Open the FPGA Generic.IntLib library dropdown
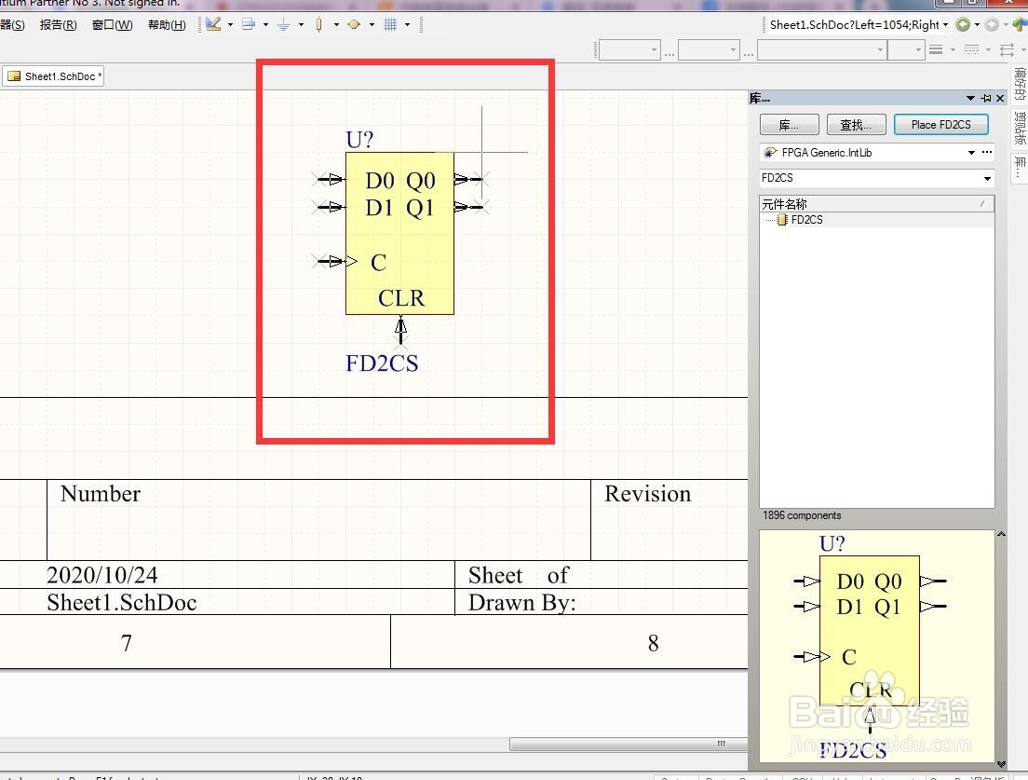Image resolution: width=1028 pixels, height=780 pixels. point(971,153)
